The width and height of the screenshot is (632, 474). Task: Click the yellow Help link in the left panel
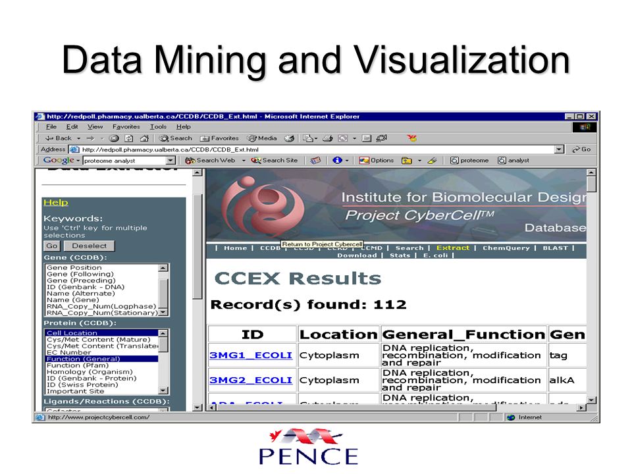[55, 202]
